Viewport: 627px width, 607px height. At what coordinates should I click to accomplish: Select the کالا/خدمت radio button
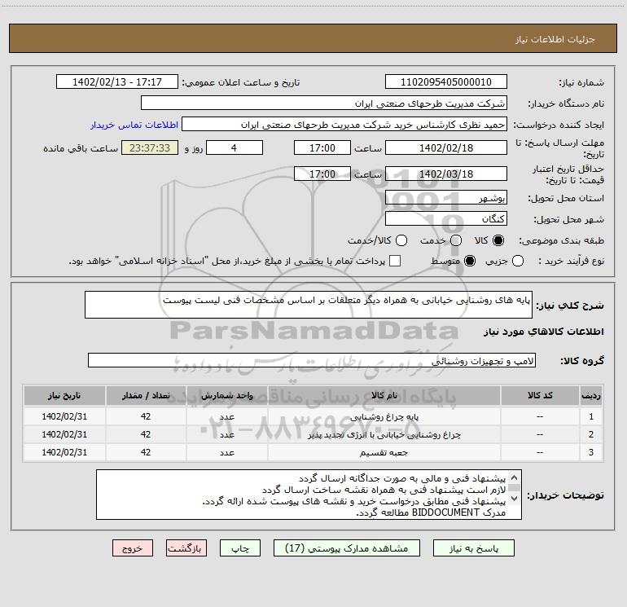(x=401, y=240)
